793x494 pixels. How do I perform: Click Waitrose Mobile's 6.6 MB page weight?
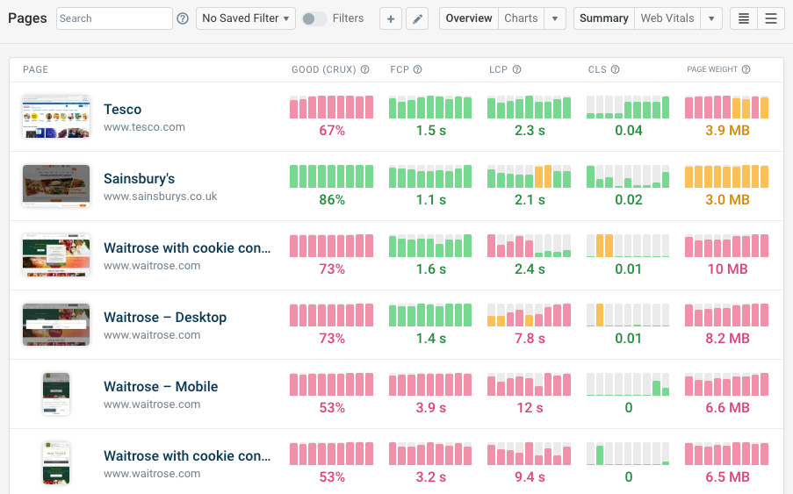tap(727, 408)
